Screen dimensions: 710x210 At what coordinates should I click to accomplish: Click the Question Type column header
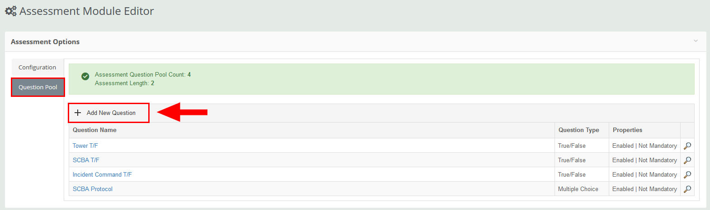click(578, 130)
